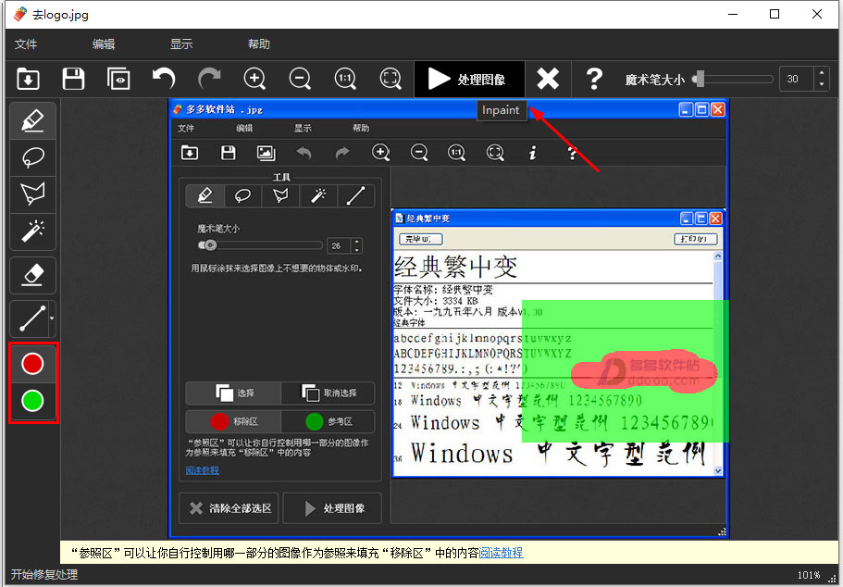Screen dimensions: 843x587
Task: Open the 编辑 menu in main menu bar
Action: pos(104,44)
